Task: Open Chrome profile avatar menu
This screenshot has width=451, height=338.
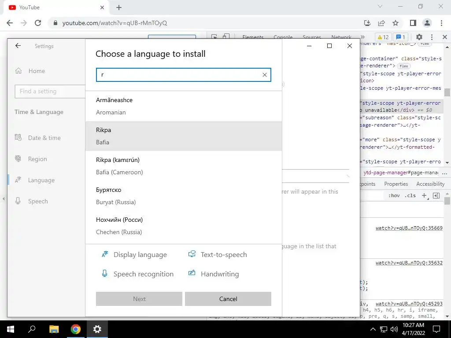Action: click(x=427, y=23)
